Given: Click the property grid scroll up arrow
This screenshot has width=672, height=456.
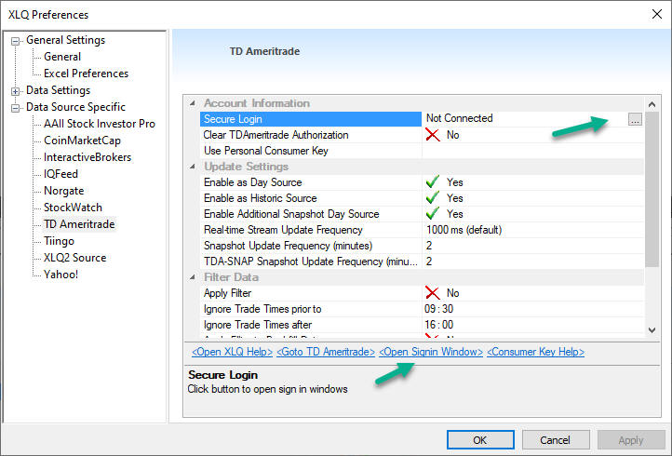Looking at the screenshot, I should coord(652,104).
